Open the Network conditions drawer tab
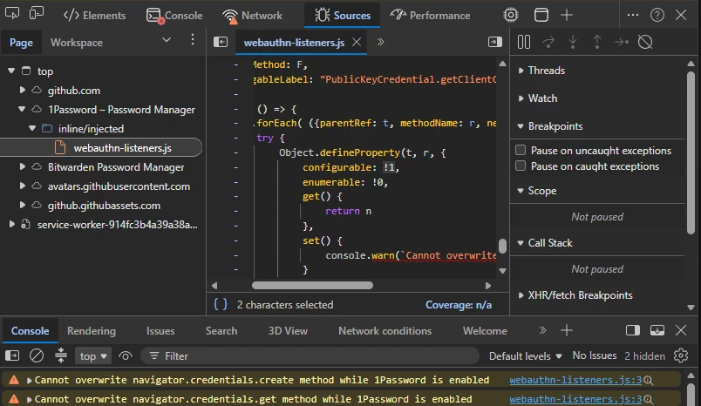 tap(385, 331)
